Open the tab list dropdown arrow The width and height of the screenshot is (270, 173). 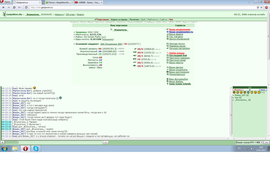point(249,2)
